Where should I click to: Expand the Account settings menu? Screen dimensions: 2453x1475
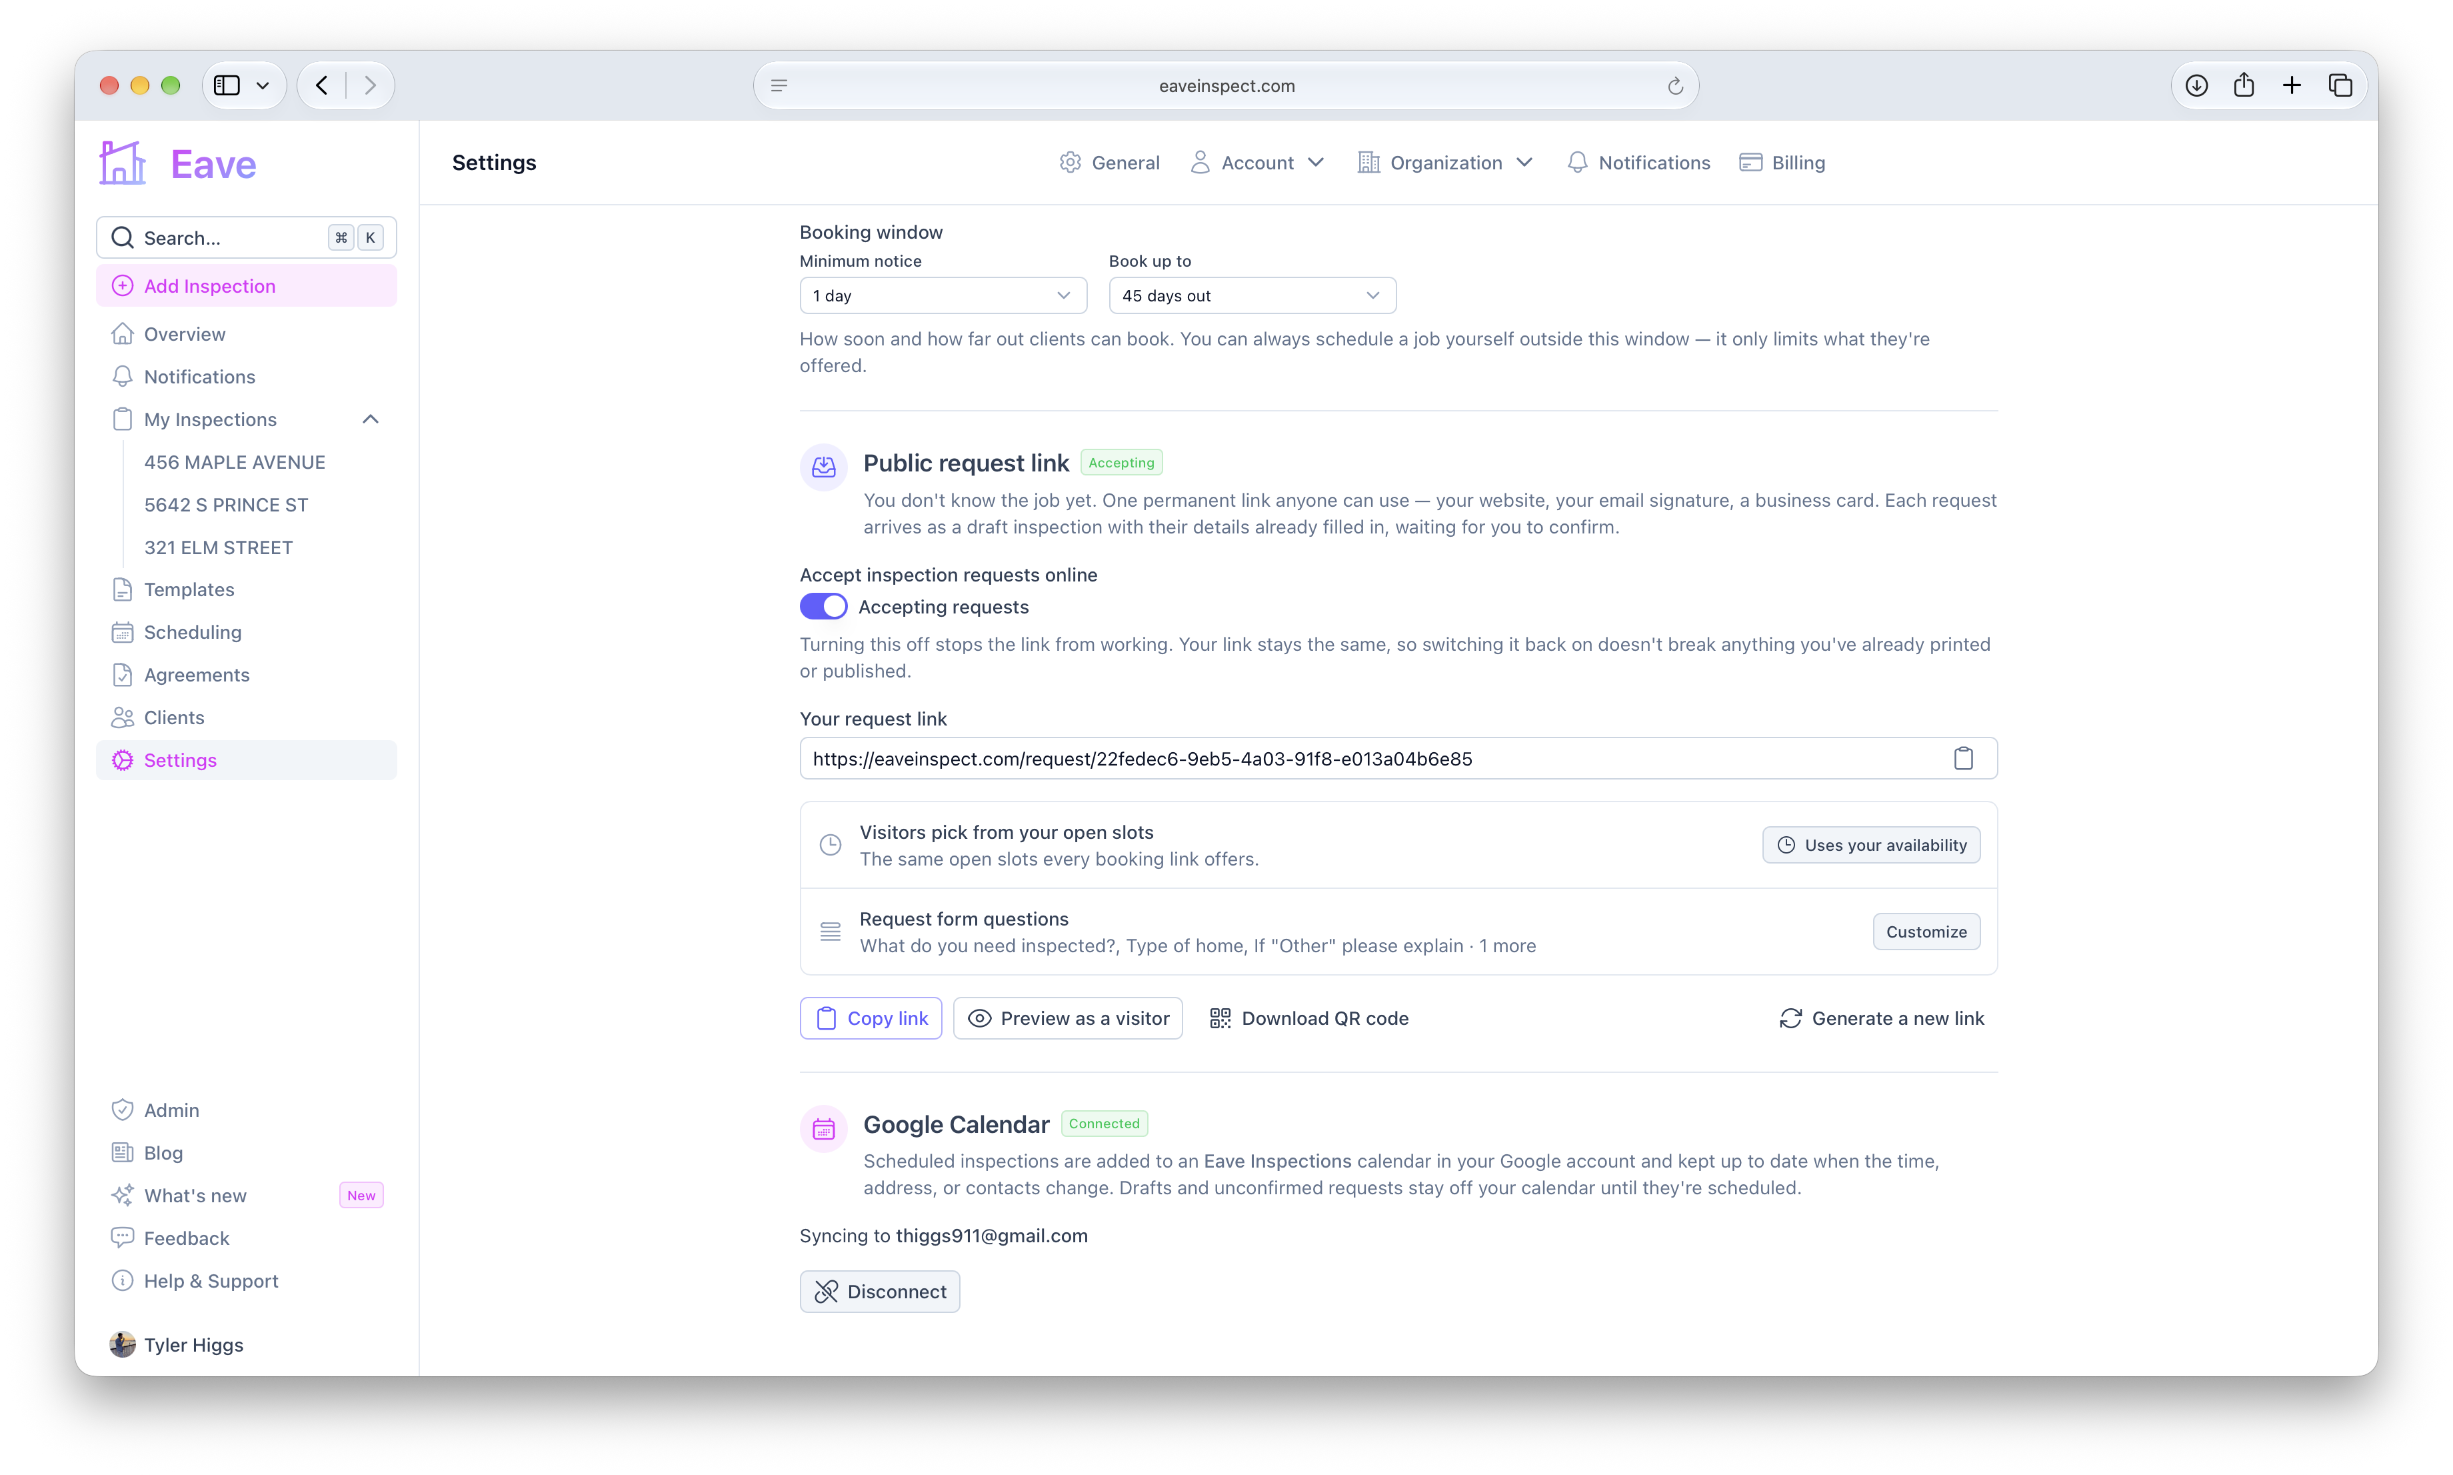[x=1256, y=162]
